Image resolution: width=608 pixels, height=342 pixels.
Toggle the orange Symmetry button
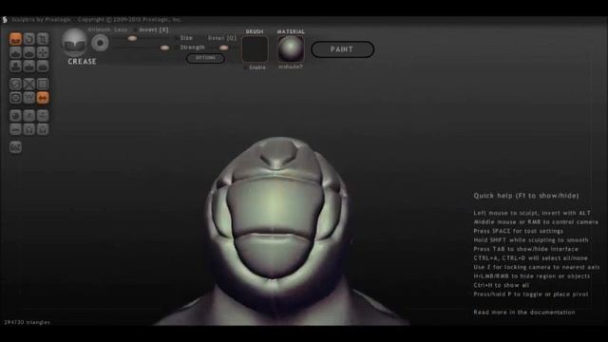pos(43,97)
